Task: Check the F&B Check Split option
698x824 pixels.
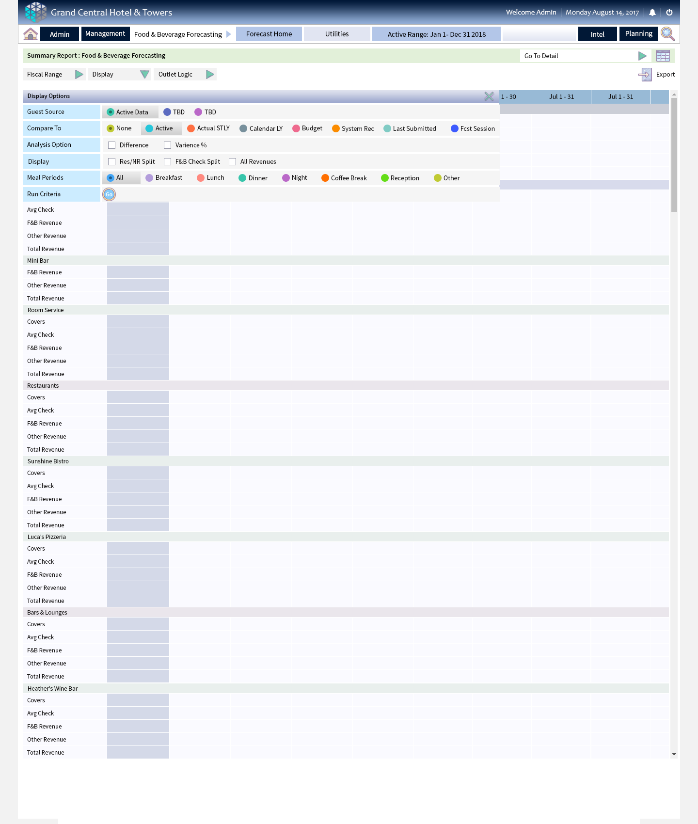Action: [x=168, y=162]
